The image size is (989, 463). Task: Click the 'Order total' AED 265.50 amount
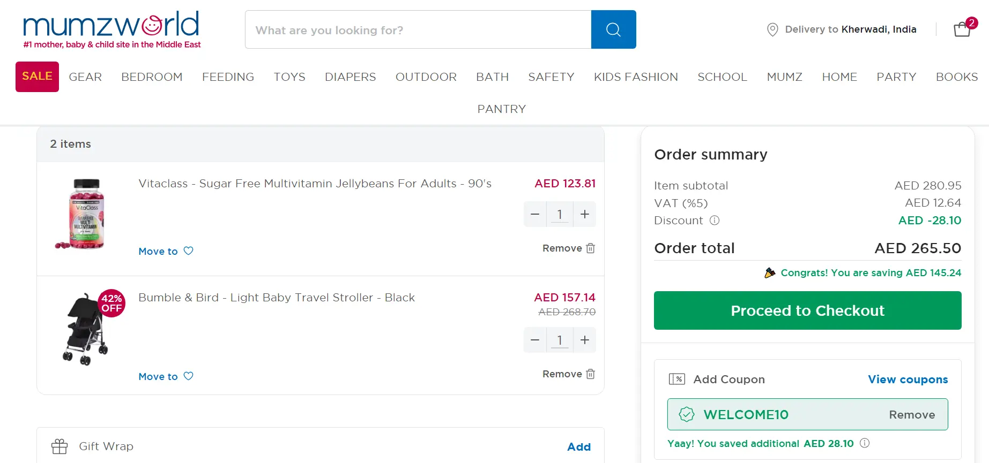coord(918,248)
